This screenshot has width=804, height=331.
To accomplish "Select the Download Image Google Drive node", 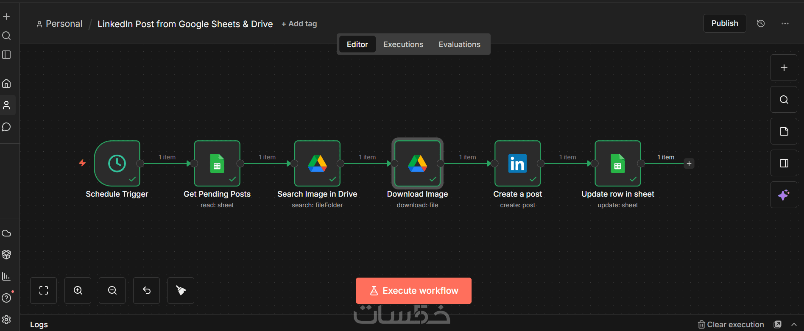I will tap(418, 164).
